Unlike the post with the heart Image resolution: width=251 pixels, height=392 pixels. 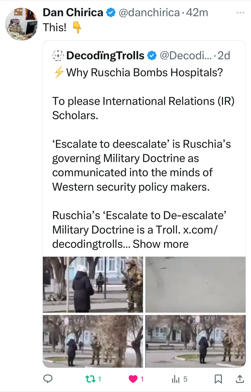(x=133, y=379)
